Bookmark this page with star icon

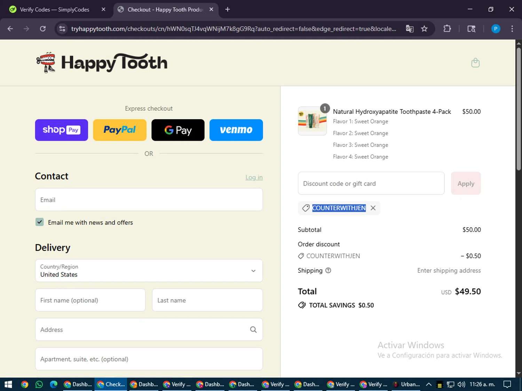coord(424,28)
